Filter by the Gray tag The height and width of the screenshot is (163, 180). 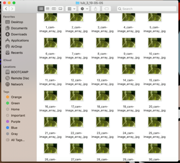click(12, 134)
